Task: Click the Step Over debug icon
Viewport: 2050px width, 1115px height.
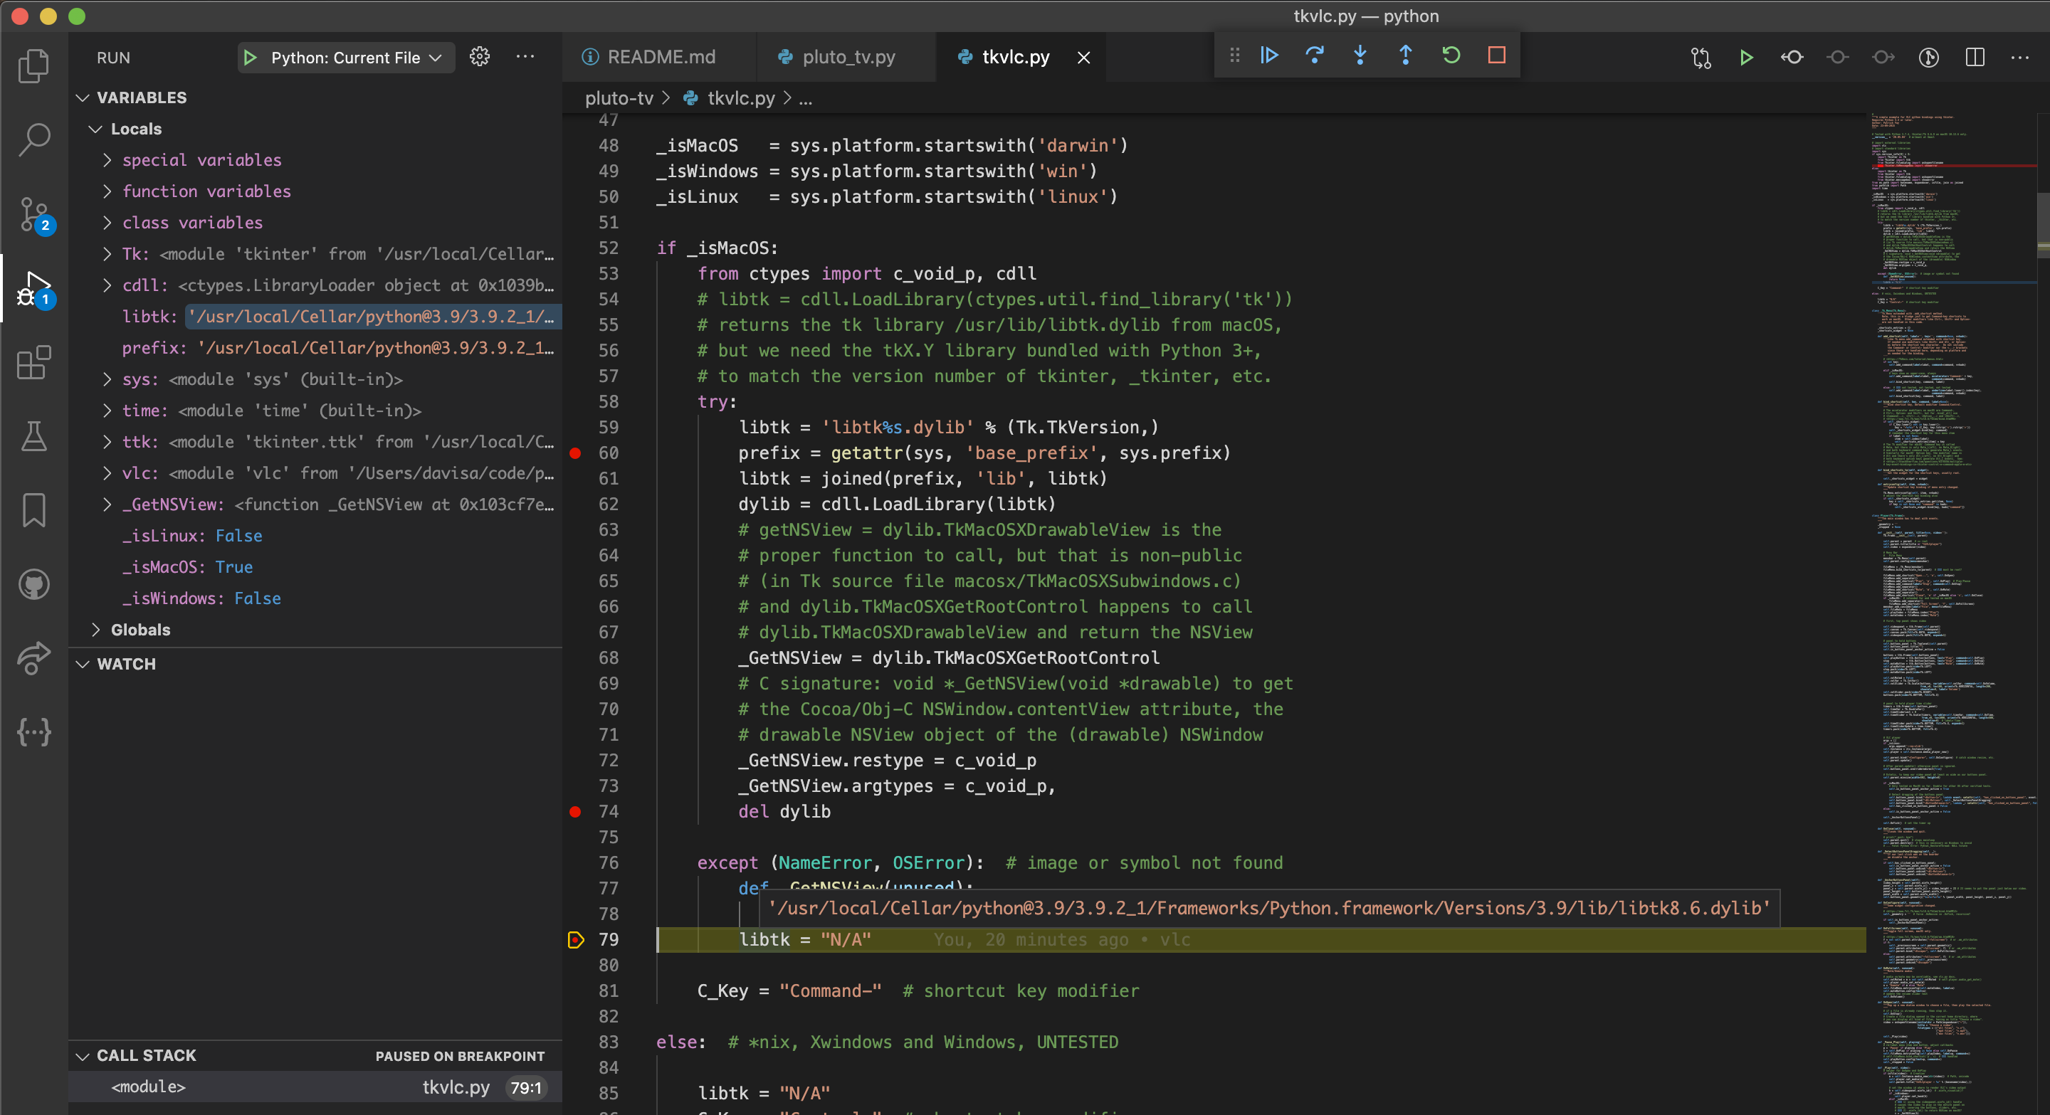Action: click(x=1315, y=56)
